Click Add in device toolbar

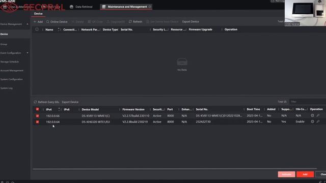point(38,21)
